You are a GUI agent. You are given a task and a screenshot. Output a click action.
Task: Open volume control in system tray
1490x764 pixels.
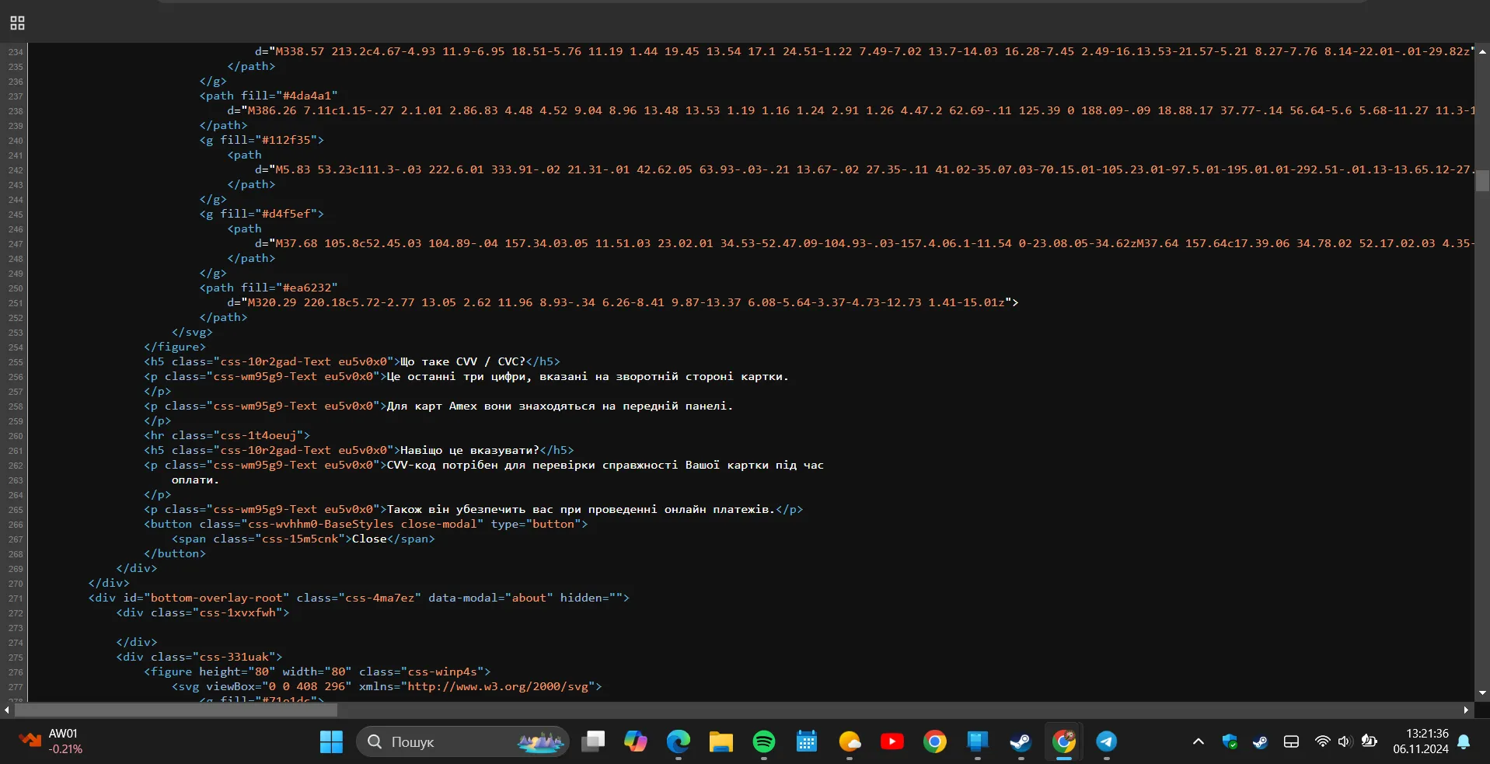coord(1345,742)
